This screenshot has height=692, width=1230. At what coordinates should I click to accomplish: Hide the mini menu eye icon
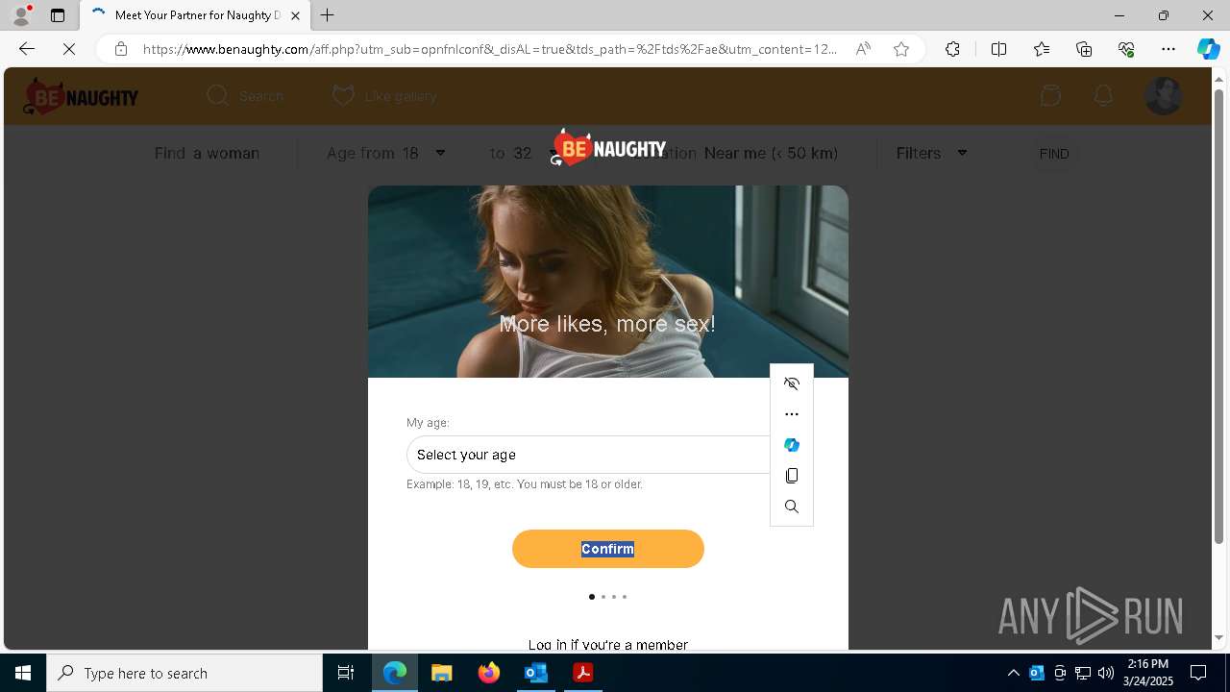click(x=792, y=383)
